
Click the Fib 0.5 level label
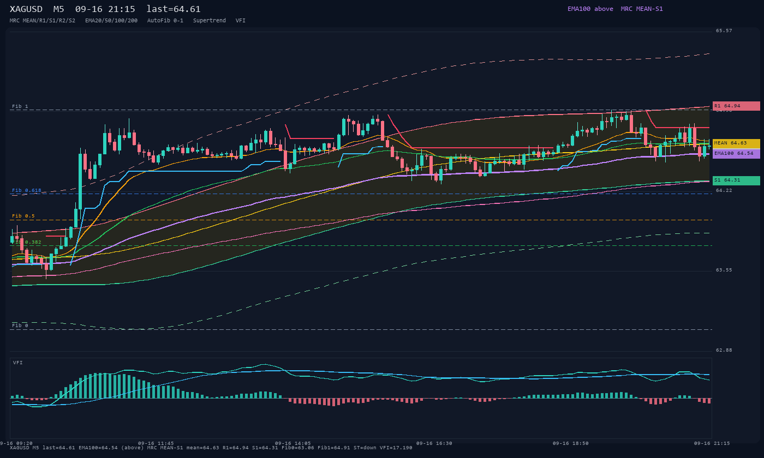coord(23,216)
